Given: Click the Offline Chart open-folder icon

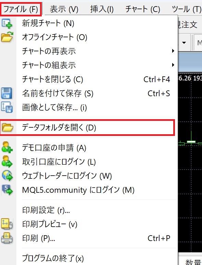Looking at the screenshot, I should (x=7, y=37).
